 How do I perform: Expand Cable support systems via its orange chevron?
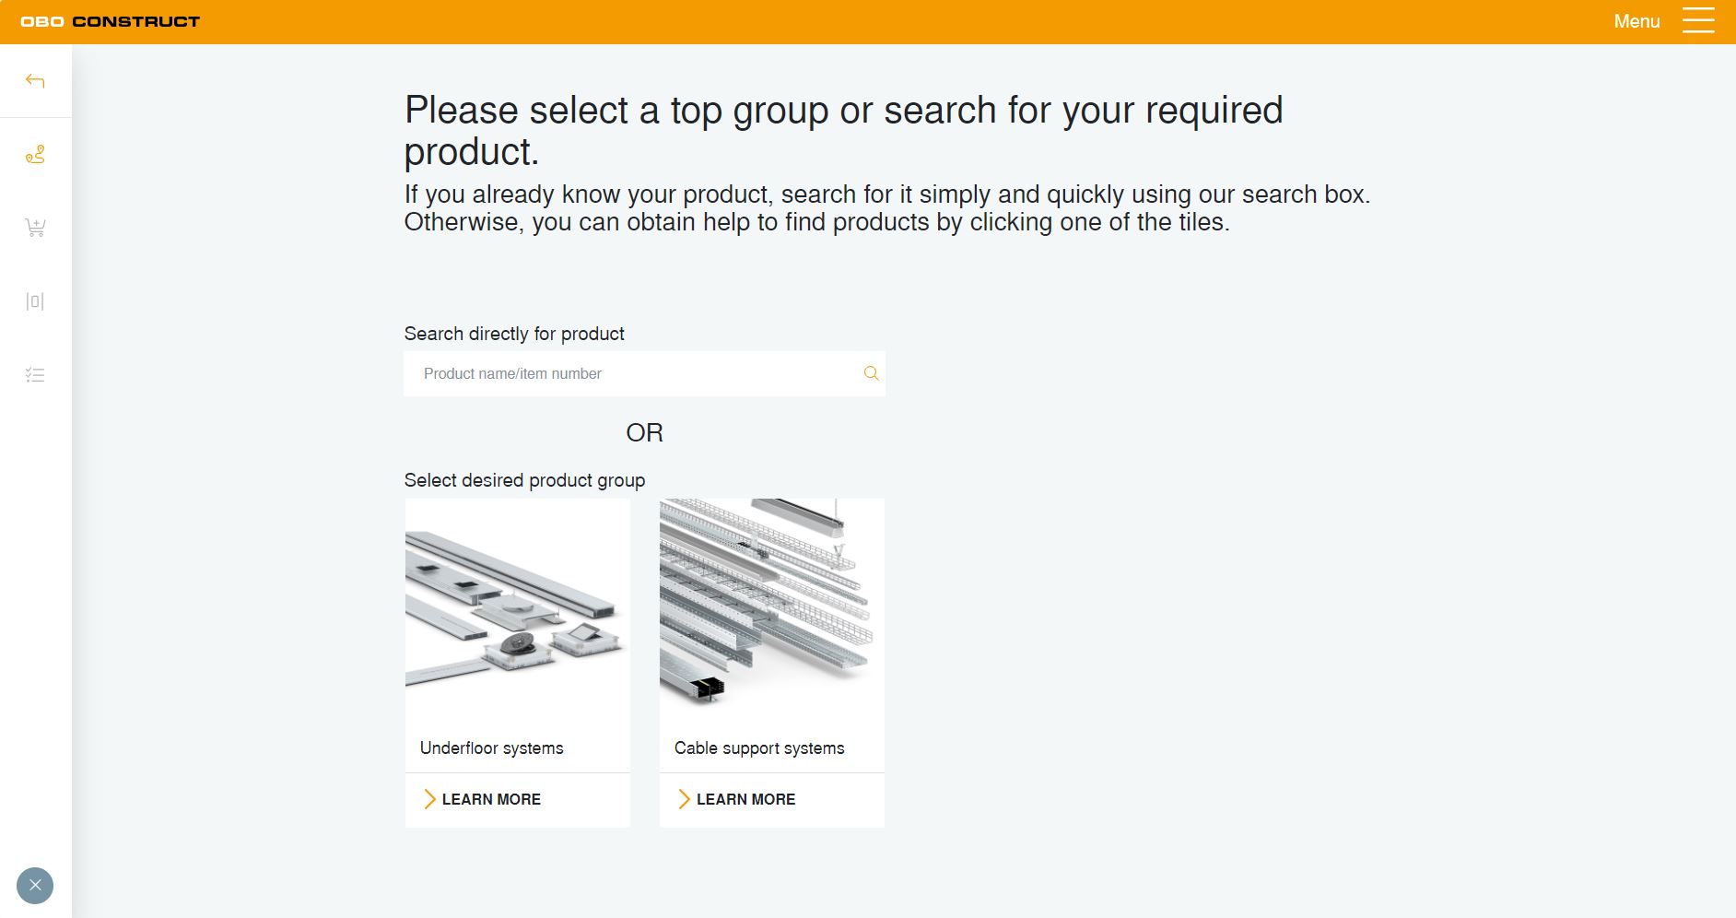[x=683, y=799]
